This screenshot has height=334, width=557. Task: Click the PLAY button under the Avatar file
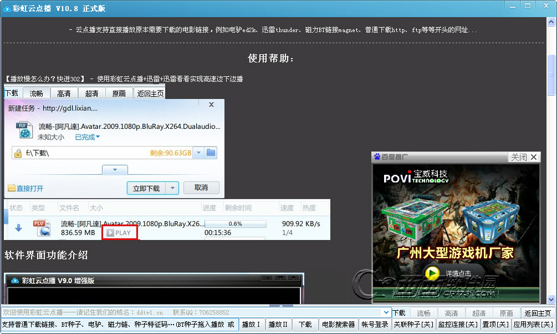click(119, 233)
